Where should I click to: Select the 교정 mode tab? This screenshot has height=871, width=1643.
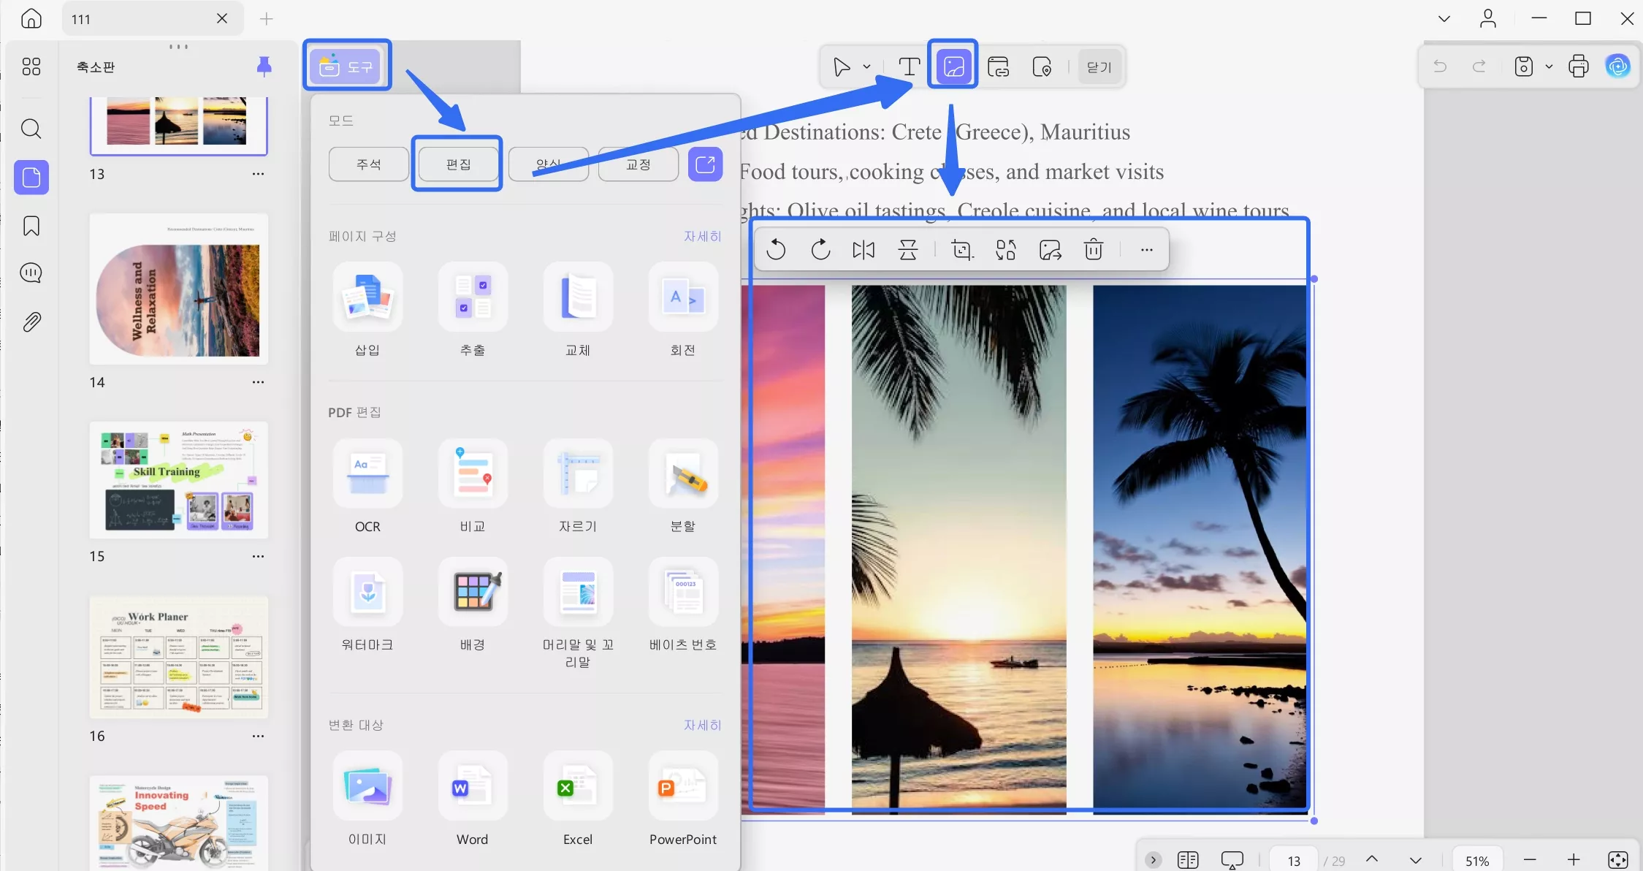[x=638, y=164]
